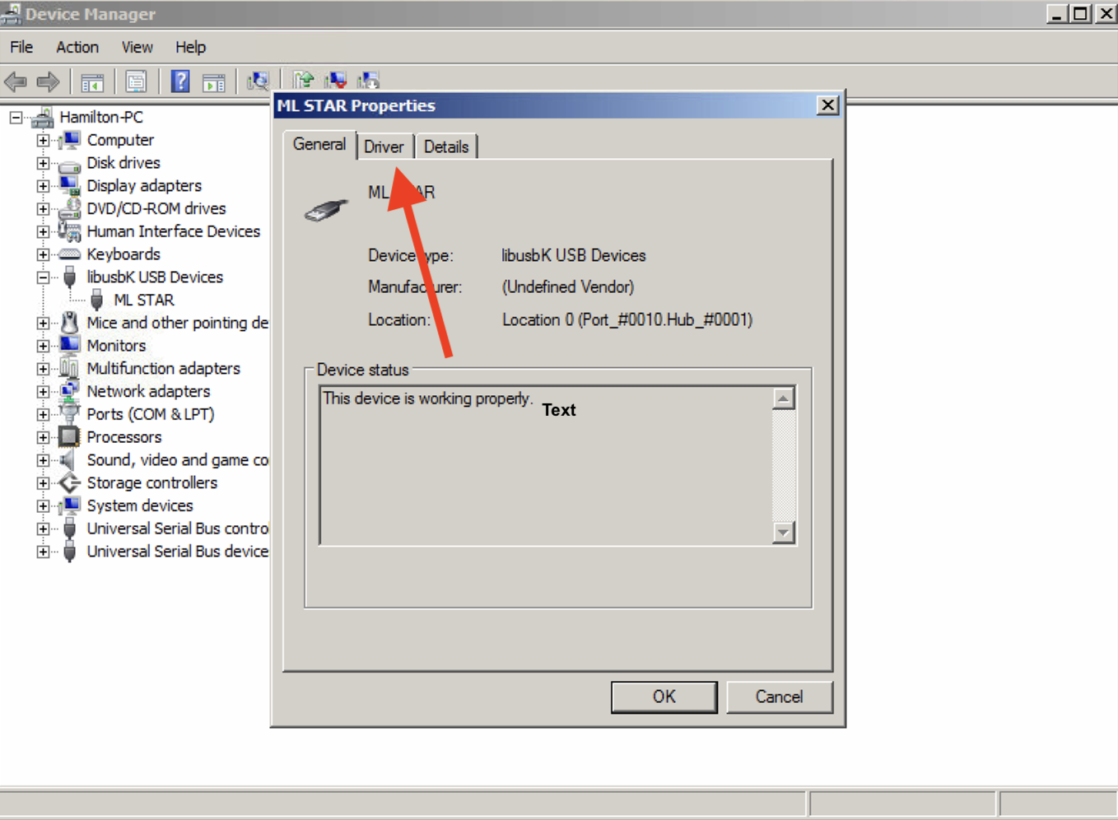Expand the Network adapters node

coord(43,392)
